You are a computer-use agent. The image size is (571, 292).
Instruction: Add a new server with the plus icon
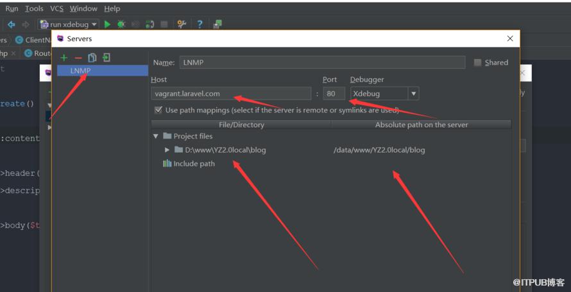(x=64, y=58)
